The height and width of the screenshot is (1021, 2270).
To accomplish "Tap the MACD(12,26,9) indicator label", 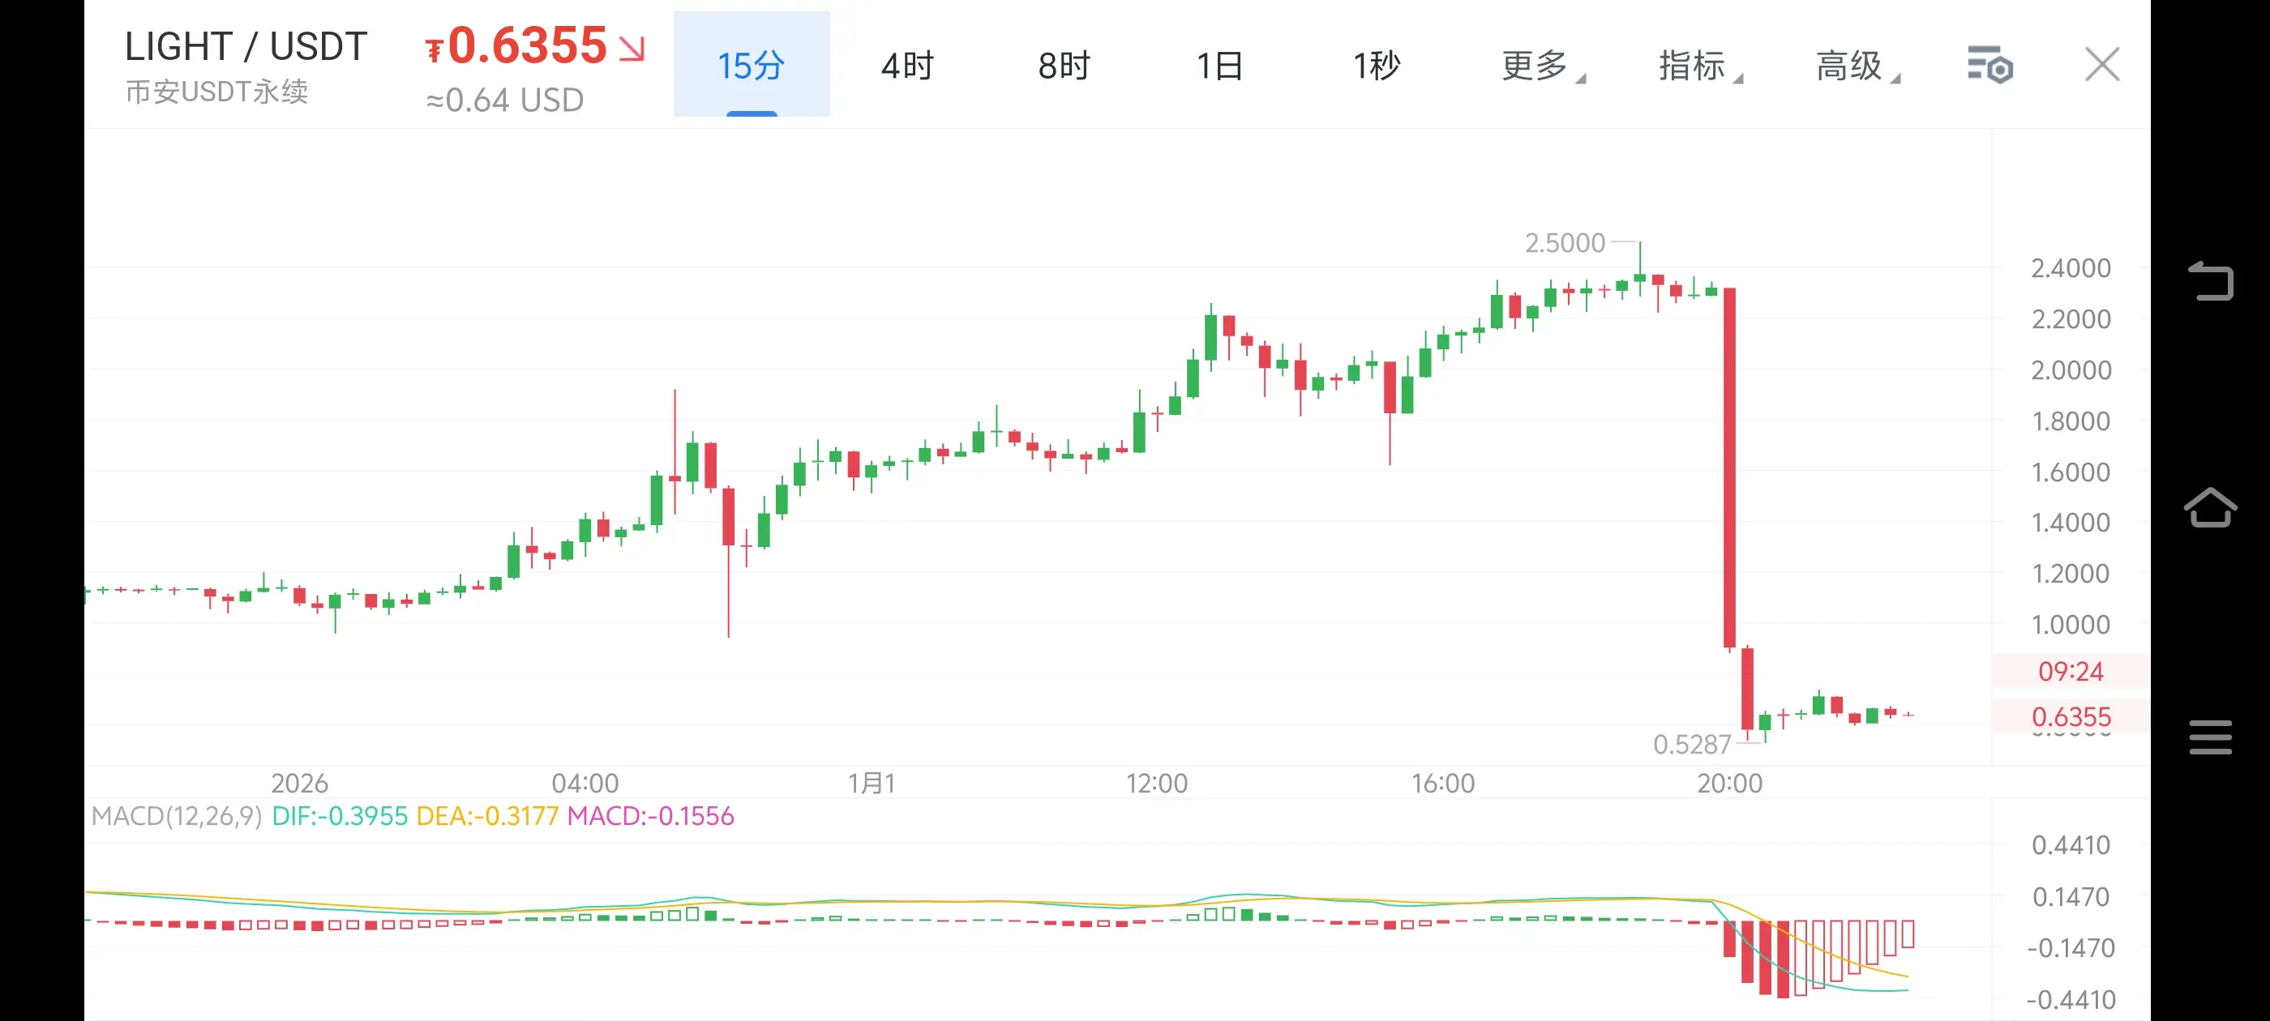I will pos(176,816).
